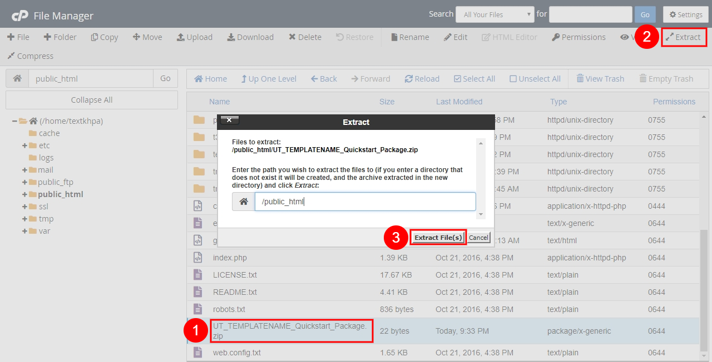The image size is (712, 362).
Task: Select README.txt in file list
Action: tap(235, 292)
